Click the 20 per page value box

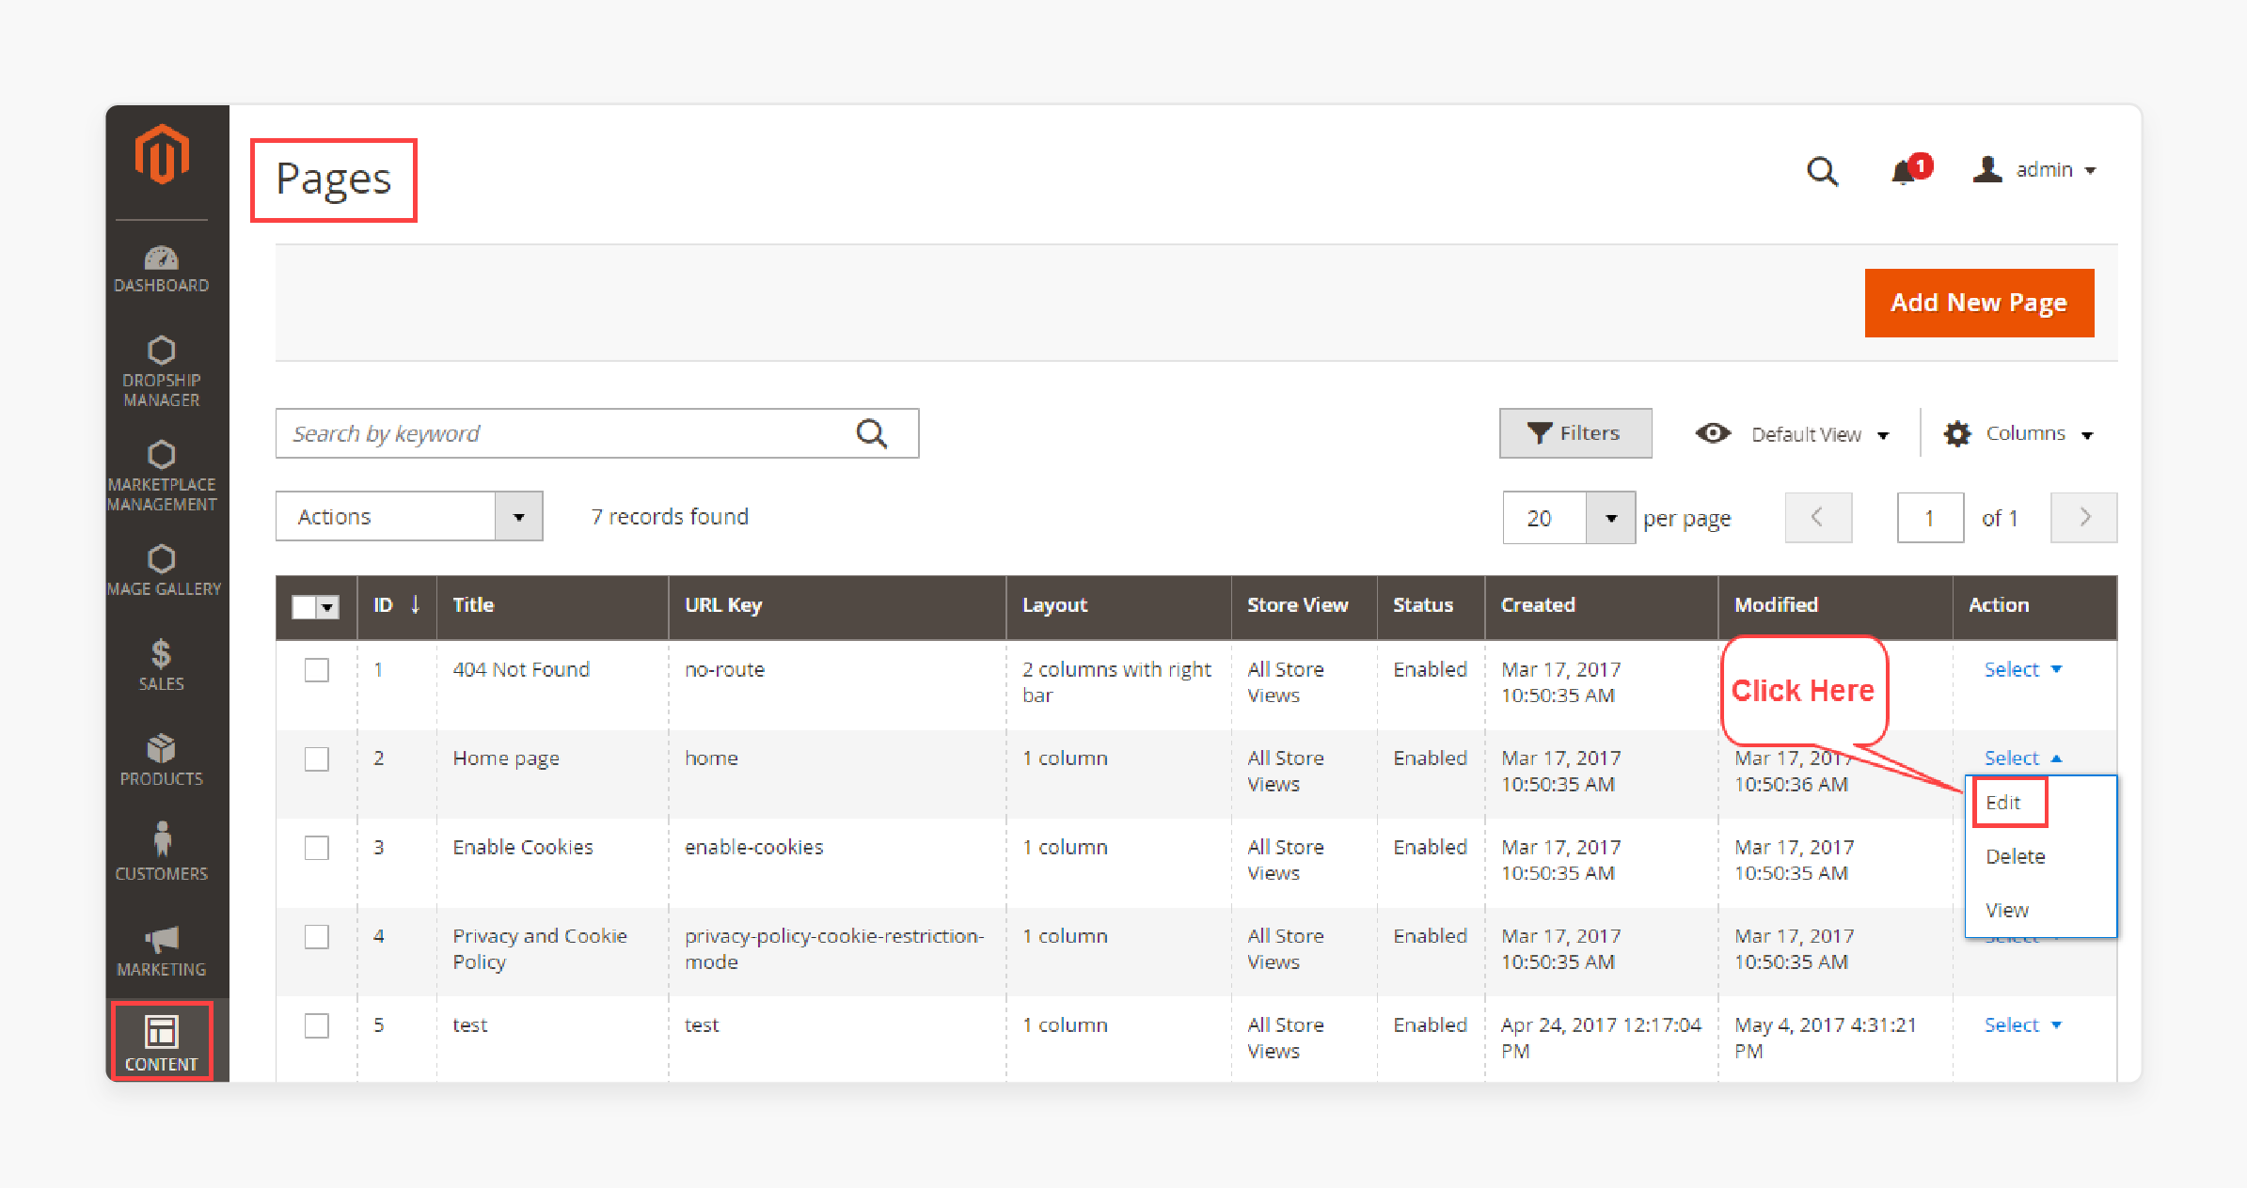tap(1544, 518)
